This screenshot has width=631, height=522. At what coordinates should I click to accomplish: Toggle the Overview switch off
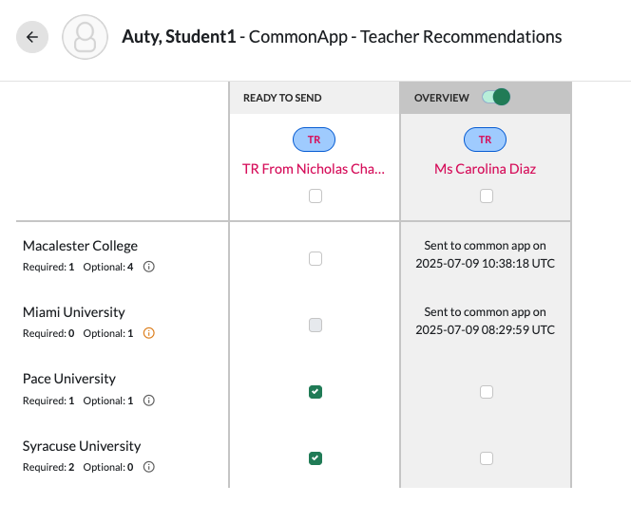point(496,97)
